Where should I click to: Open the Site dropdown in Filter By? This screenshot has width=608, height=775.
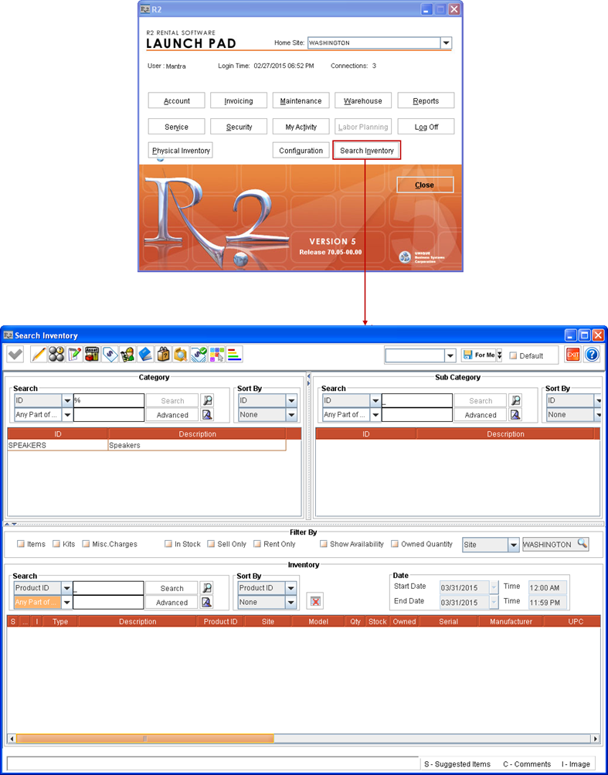(514, 545)
